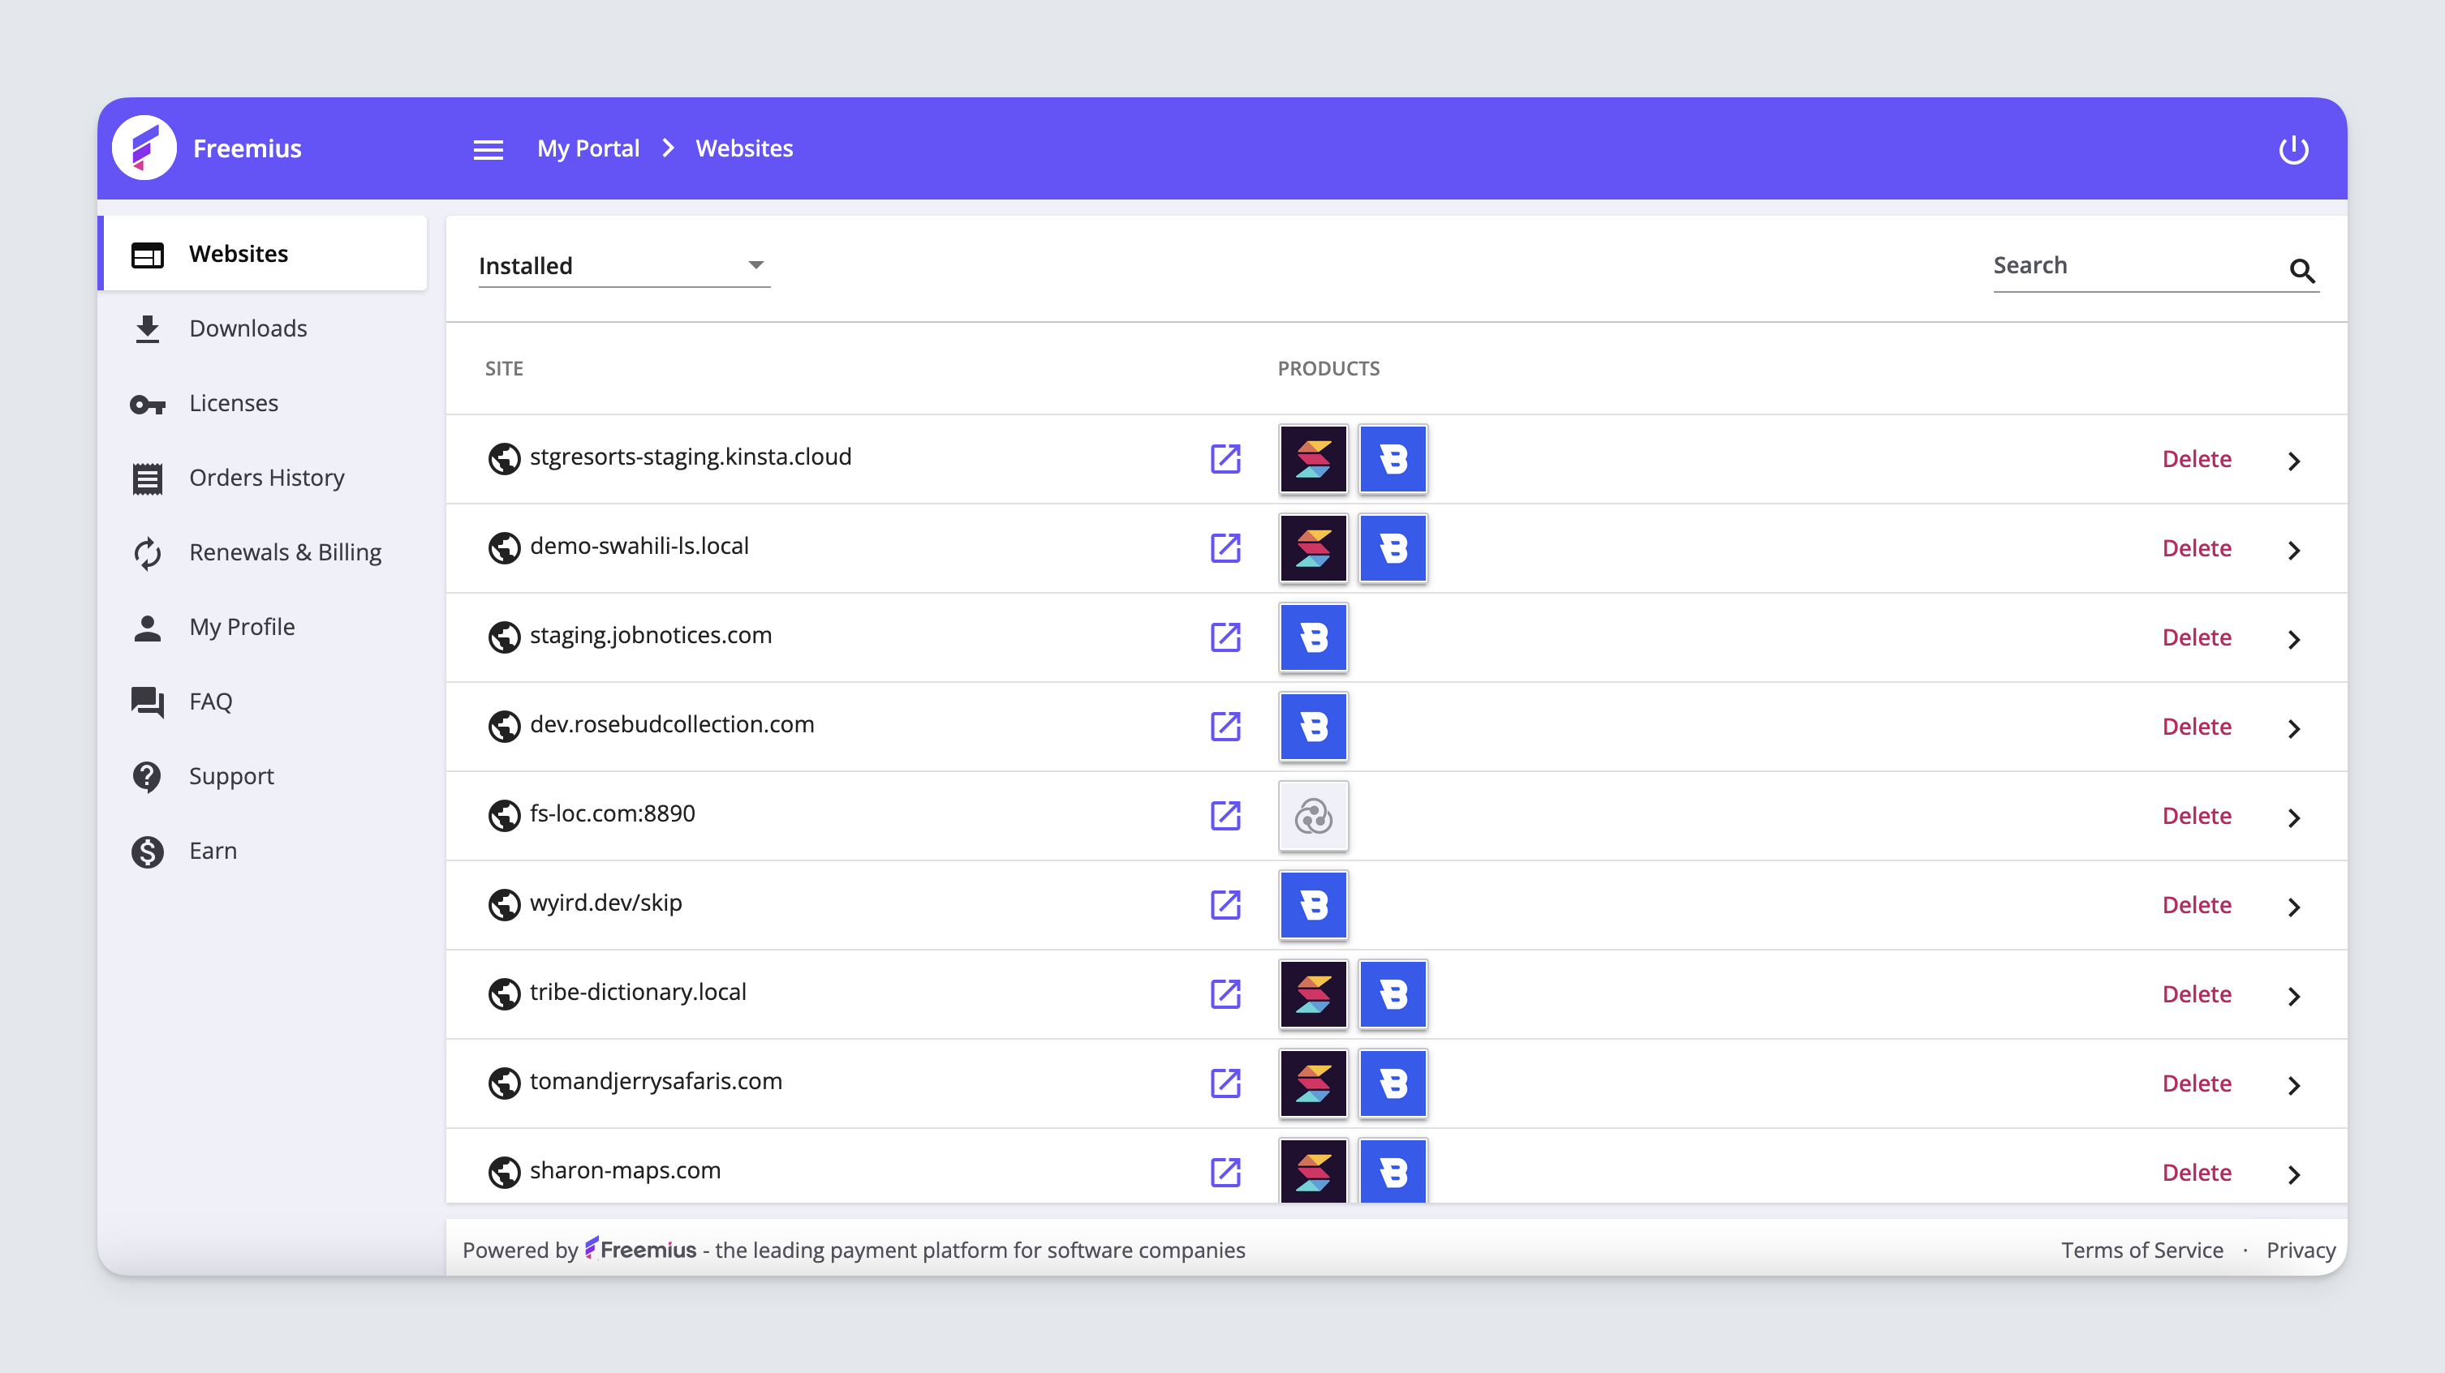Click My Portal breadcrumb link

pos(588,148)
